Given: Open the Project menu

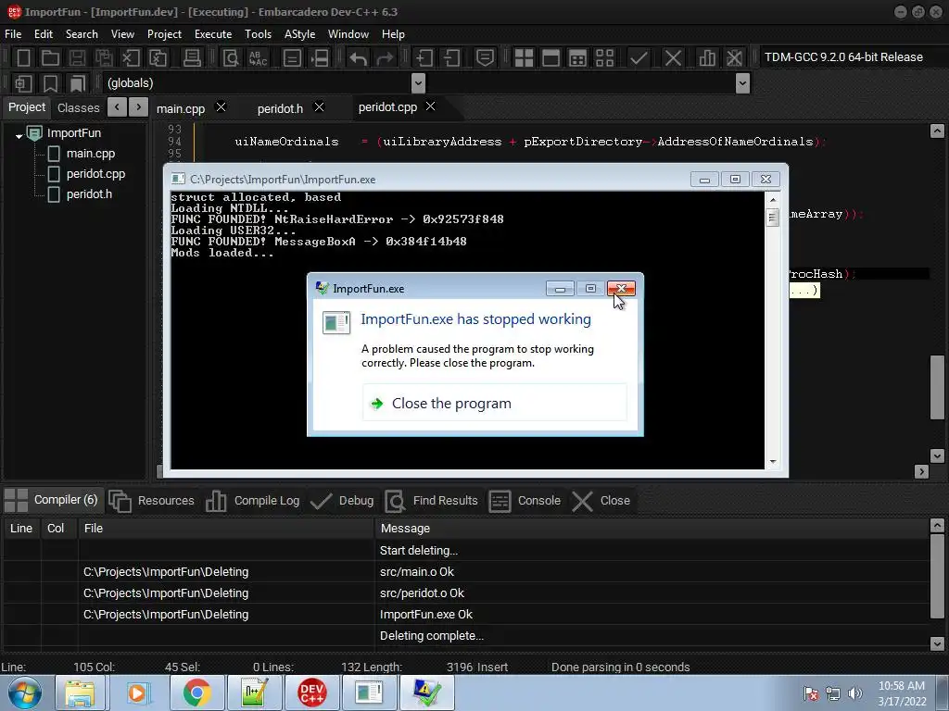Looking at the screenshot, I should pyautogui.click(x=164, y=34).
